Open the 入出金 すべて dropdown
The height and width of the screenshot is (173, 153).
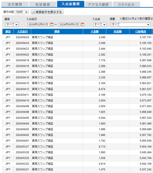pos(100,24)
